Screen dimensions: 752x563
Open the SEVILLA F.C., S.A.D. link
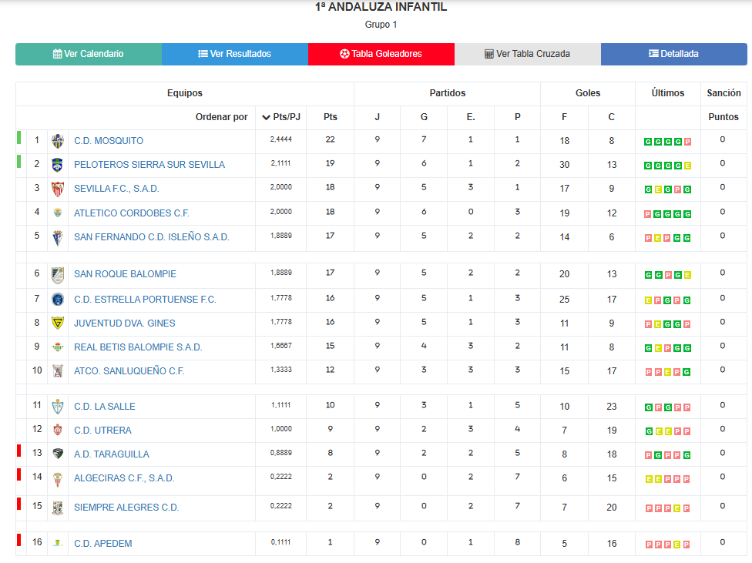pyautogui.click(x=116, y=189)
